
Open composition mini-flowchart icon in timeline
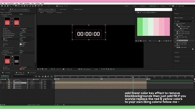click(36, 77)
